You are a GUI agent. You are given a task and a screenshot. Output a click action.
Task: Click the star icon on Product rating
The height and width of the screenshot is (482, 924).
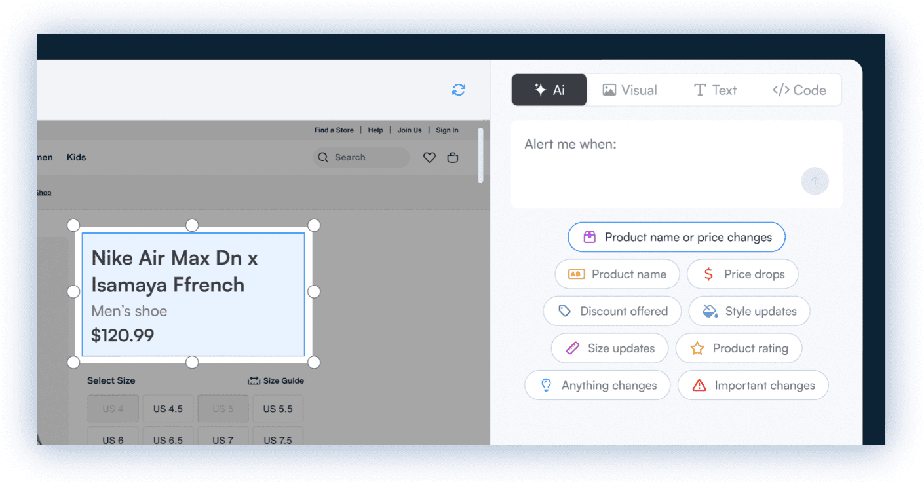coord(697,348)
